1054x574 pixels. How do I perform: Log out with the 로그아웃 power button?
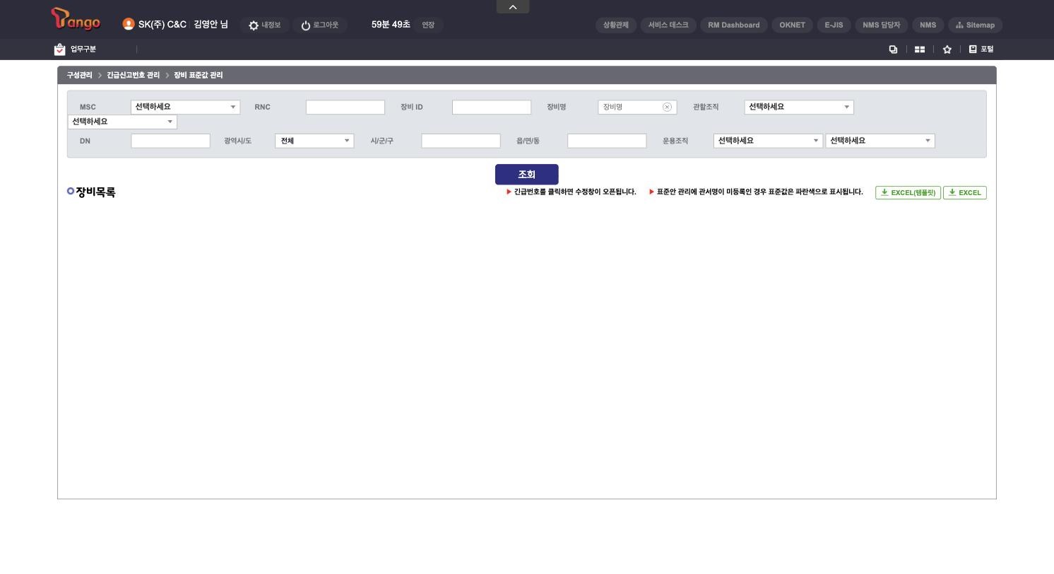[320, 25]
